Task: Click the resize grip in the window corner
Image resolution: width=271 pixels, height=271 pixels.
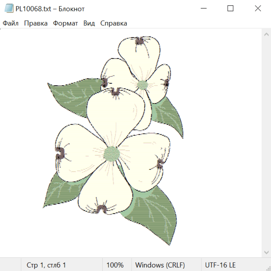Action: pyautogui.click(x=268, y=268)
